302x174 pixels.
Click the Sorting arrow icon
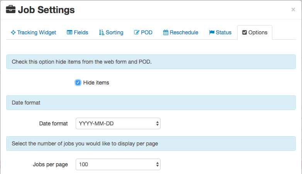[x=102, y=32]
